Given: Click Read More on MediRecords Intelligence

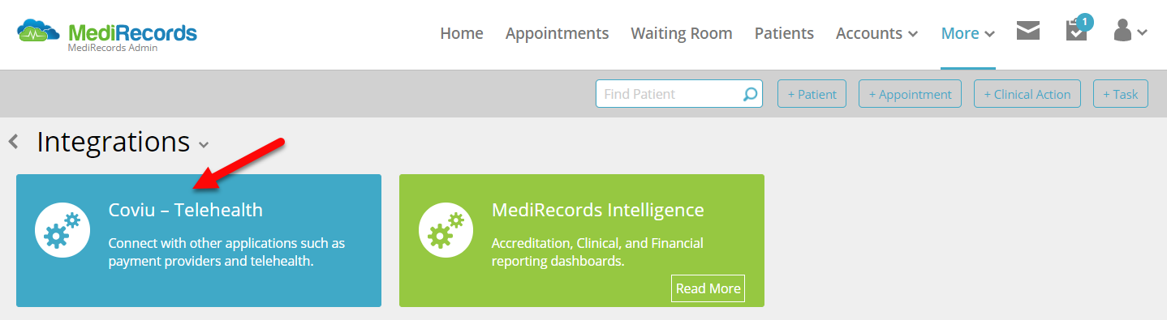Looking at the screenshot, I should coord(708,288).
